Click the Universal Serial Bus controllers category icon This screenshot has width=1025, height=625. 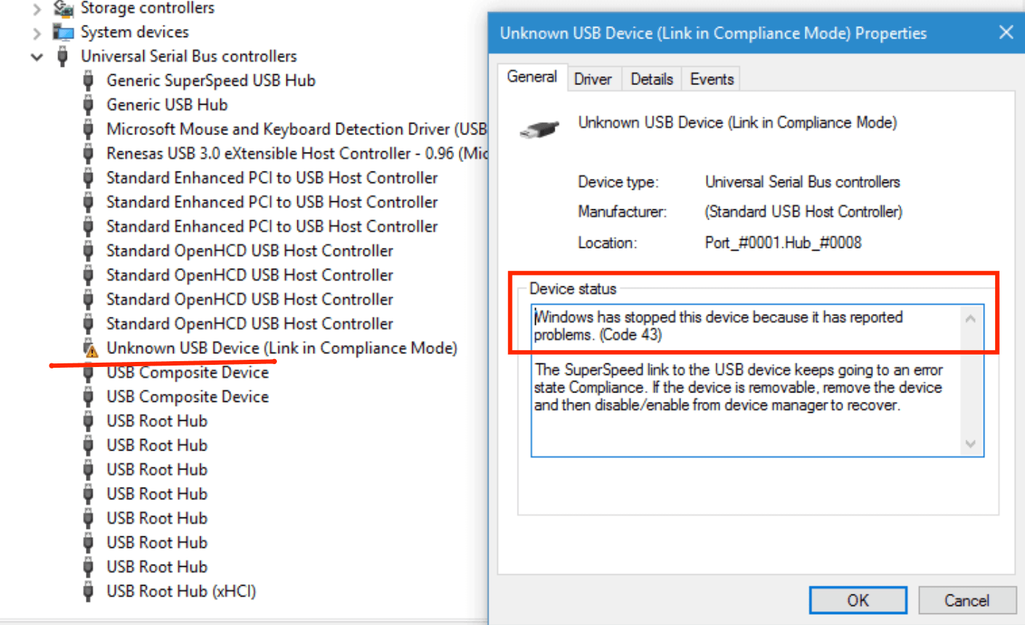point(63,57)
